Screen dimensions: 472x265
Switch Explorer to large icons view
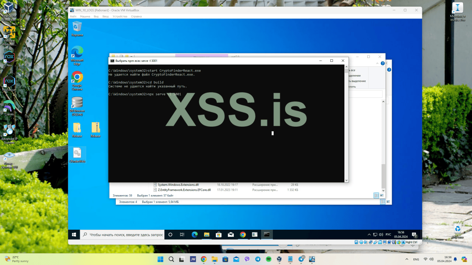[382, 195]
